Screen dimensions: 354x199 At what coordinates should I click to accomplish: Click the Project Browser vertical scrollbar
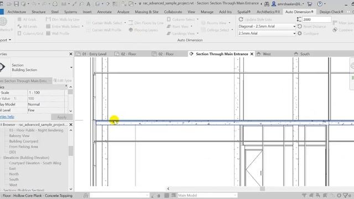71,151
